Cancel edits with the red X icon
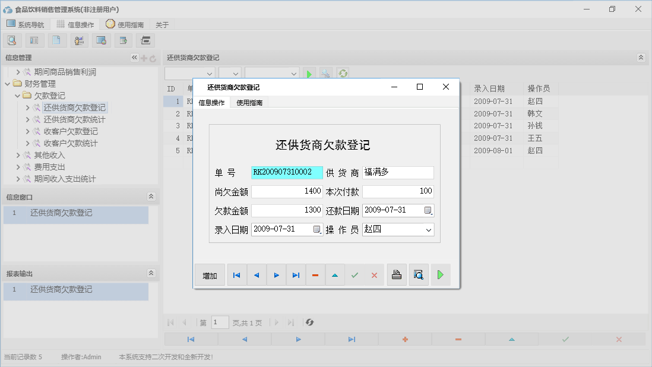The image size is (652, 367). click(374, 274)
